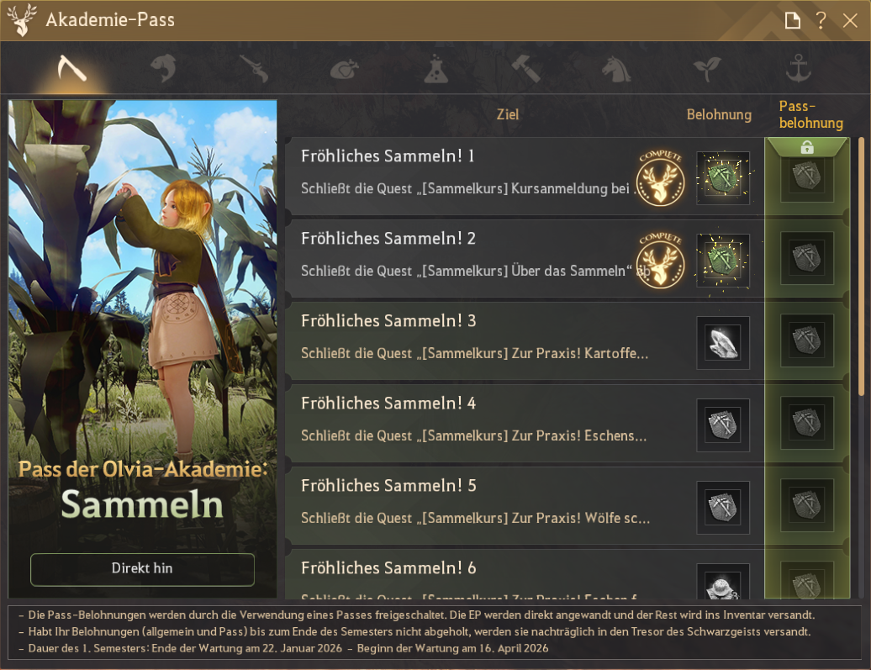871x670 pixels.
Task: Select the Gathering sickle tab icon
Action: pyautogui.click(x=72, y=69)
